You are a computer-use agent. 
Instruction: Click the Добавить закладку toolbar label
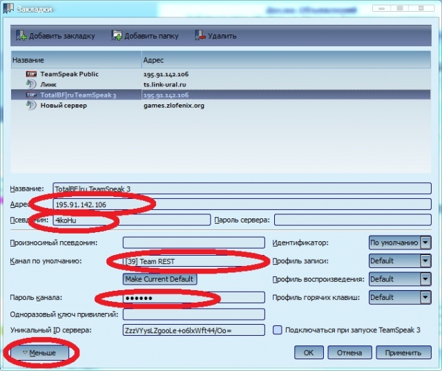(x=62, y=36)
